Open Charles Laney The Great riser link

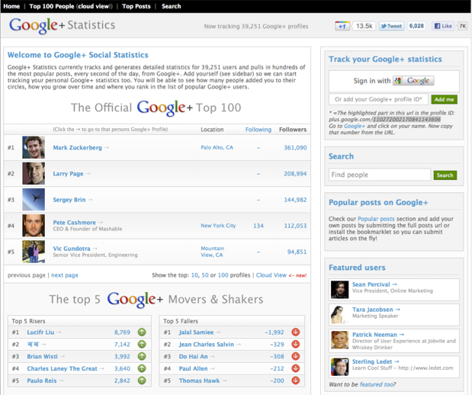pos(62,368)
